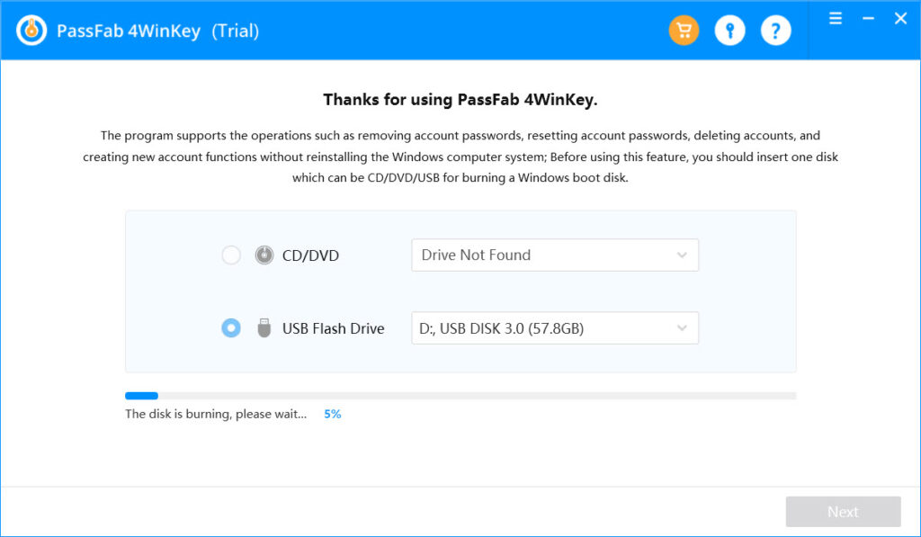Viewport: 921px width, 537px height.
Task: Open help via question mark icon
Action: click(775, 30)
